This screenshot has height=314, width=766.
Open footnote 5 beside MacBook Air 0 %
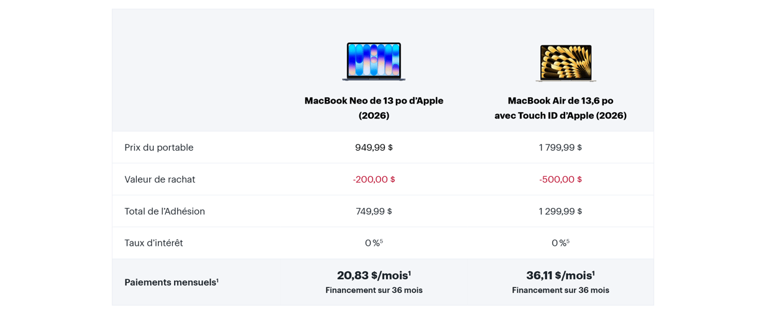pyautogui.click(x=568, y=241)
